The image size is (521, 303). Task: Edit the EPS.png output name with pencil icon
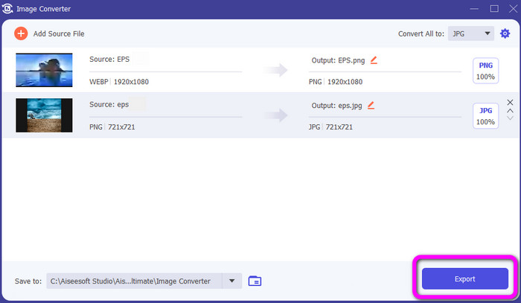point(374,60)
